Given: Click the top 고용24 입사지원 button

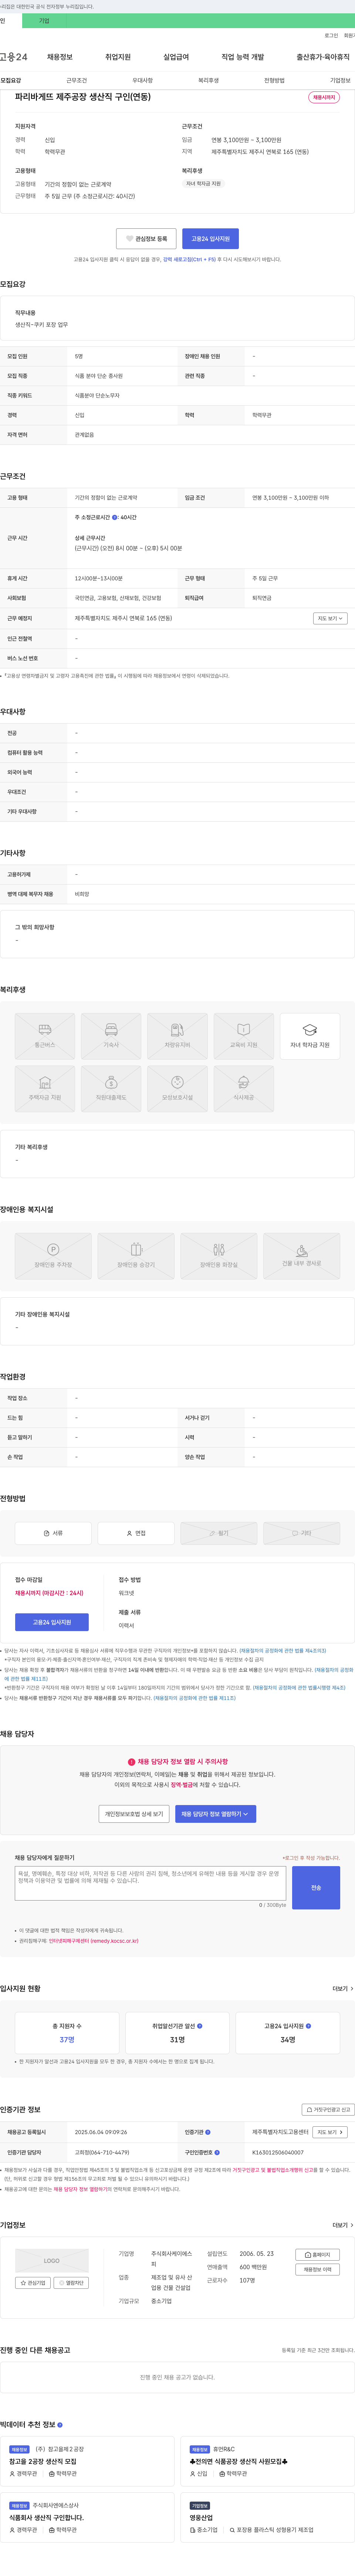Looking at the screenshot, I should [210, 239].
